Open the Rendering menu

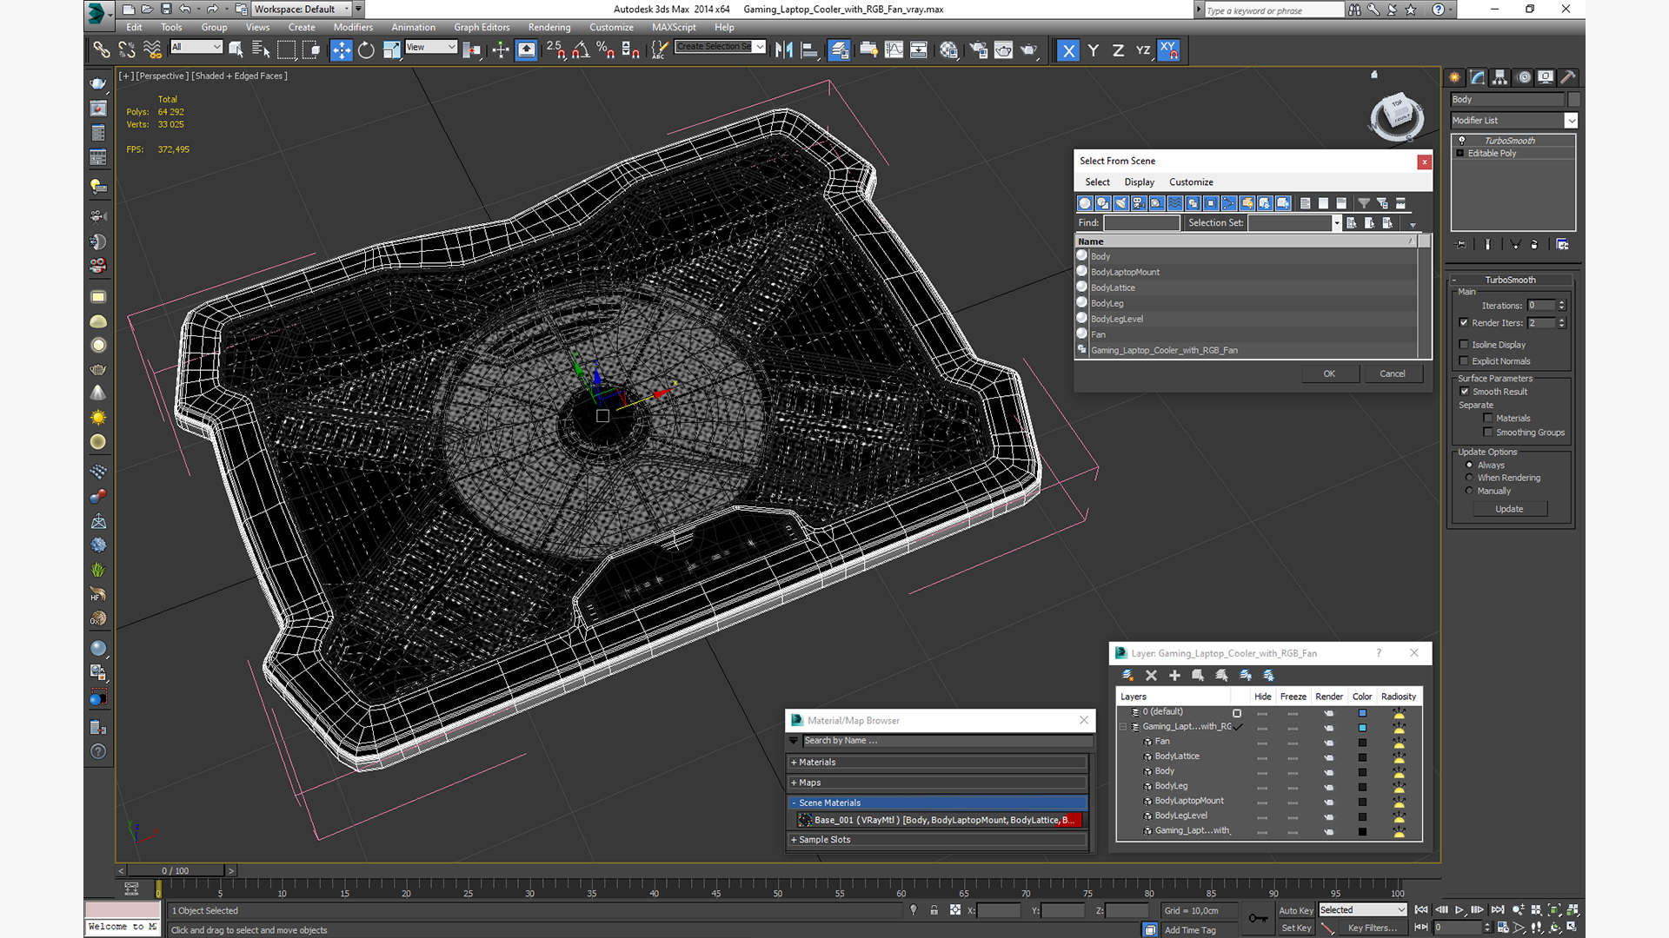[549, 28]
